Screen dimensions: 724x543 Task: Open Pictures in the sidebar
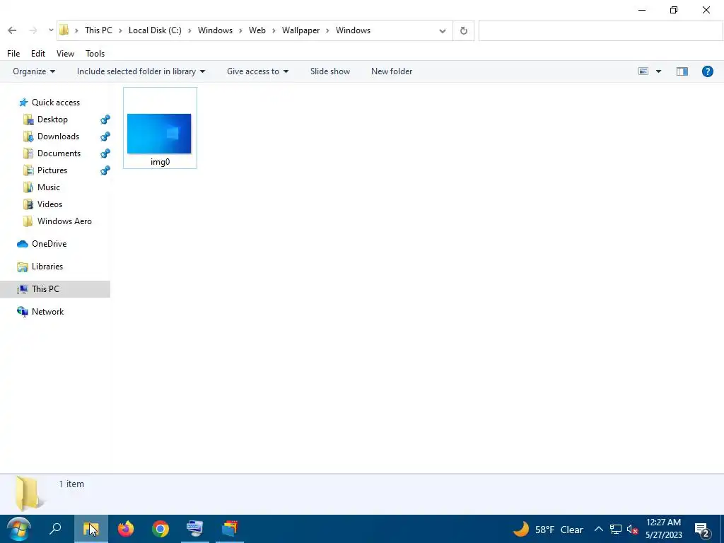pyautogui.click(x=52, y=170)
